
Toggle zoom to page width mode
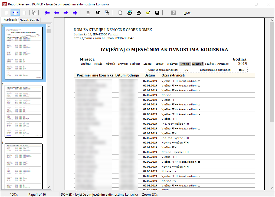point(15,13)
